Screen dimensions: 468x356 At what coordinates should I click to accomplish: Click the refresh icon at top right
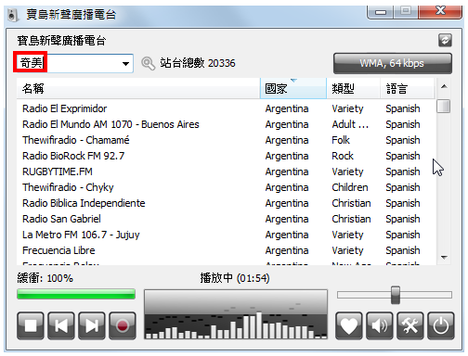coord(445,41)
